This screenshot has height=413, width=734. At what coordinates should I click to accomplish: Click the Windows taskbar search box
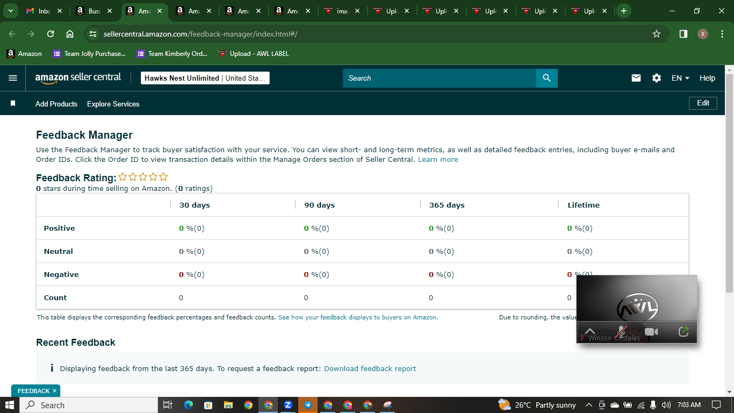point(89,405)
